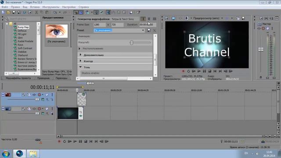The width and height of the screenshot is (281, 158).
Task: Toggle Solo on video track 1
Action: 52,95
